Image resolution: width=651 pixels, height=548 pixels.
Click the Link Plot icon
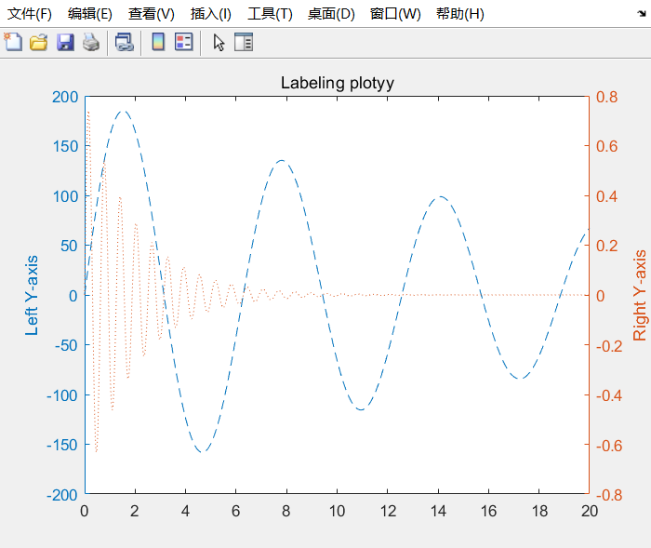point(124,42)
